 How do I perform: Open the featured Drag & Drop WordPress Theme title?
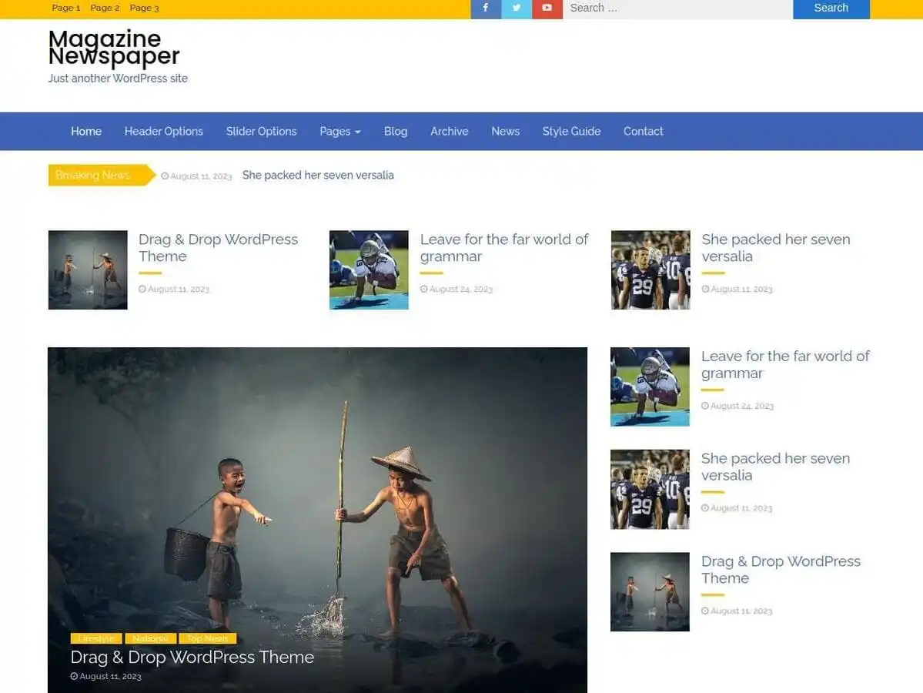click(x=192, y=657)
